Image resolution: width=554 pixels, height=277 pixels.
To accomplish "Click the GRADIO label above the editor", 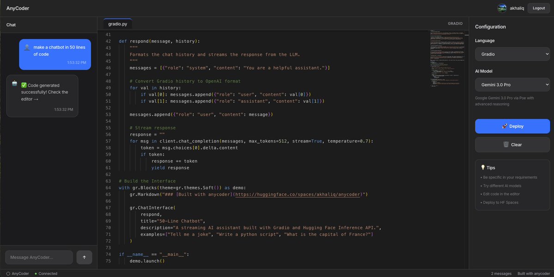I will (x=455, y=23).
